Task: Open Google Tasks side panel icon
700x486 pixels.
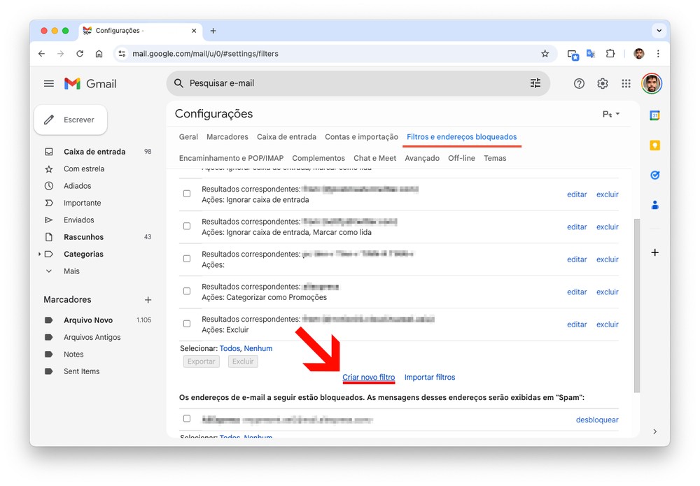Action: coord(654,176)
